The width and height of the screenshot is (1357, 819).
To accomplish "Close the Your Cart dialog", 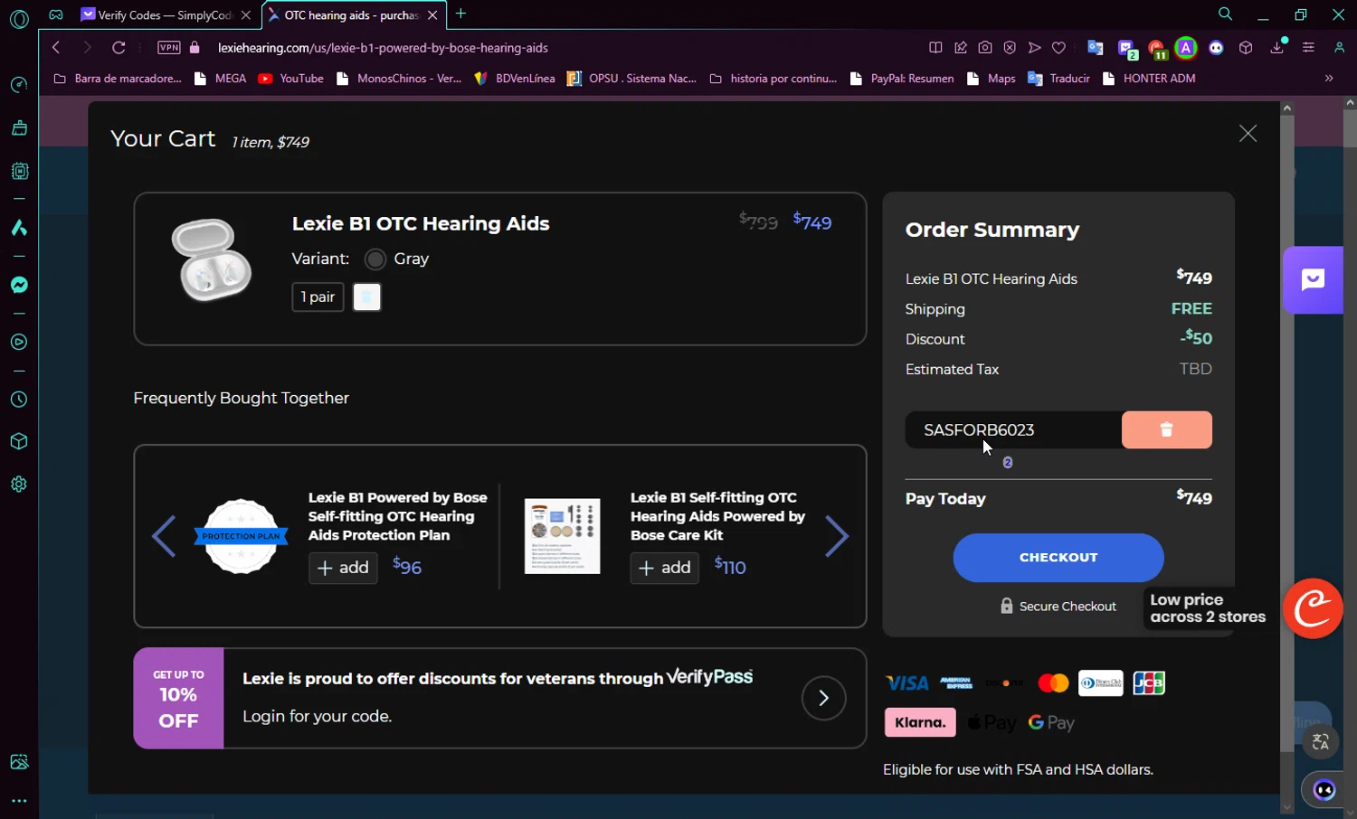I will 1248,134.
